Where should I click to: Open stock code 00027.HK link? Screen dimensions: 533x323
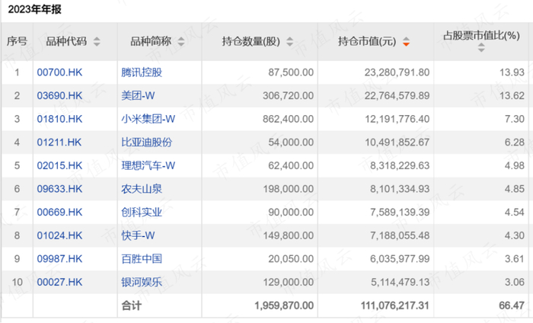click(59, 282)
